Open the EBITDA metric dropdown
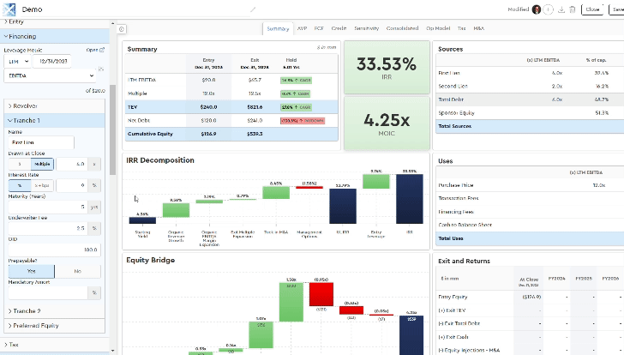624x355 pixels. click(50, 75)
